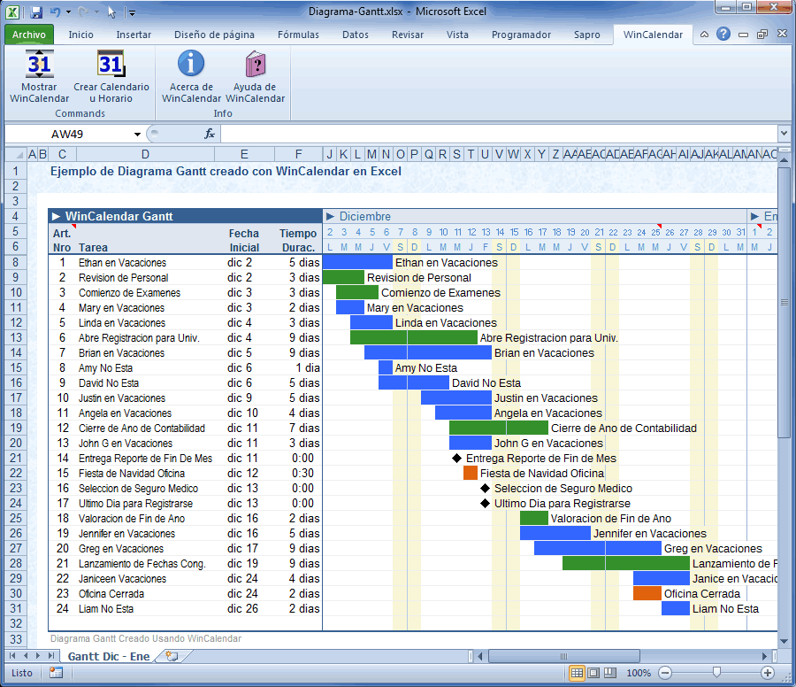Switch to Normal view button
Image resolution: width=796 pixels, height=687 pixels.
[577, 673]
